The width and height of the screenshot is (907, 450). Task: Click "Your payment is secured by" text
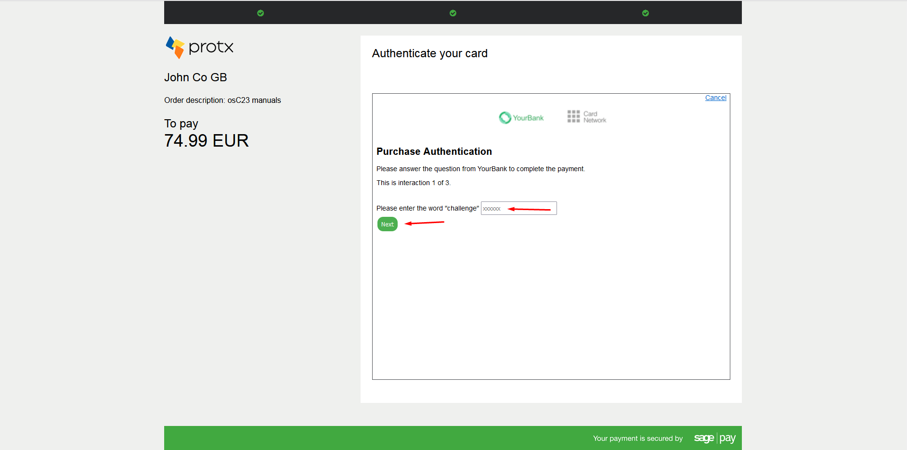tap(638, 438)
